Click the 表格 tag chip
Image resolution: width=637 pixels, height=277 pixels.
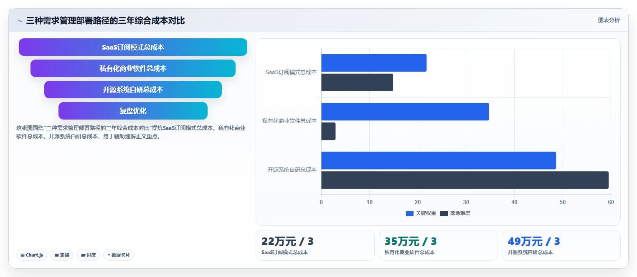(62, 255)
